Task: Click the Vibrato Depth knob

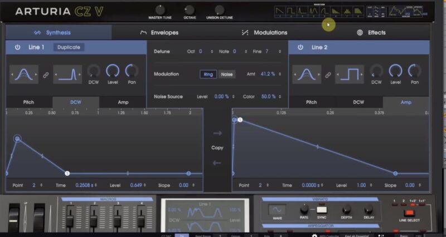Action: [x=346, y=210]
